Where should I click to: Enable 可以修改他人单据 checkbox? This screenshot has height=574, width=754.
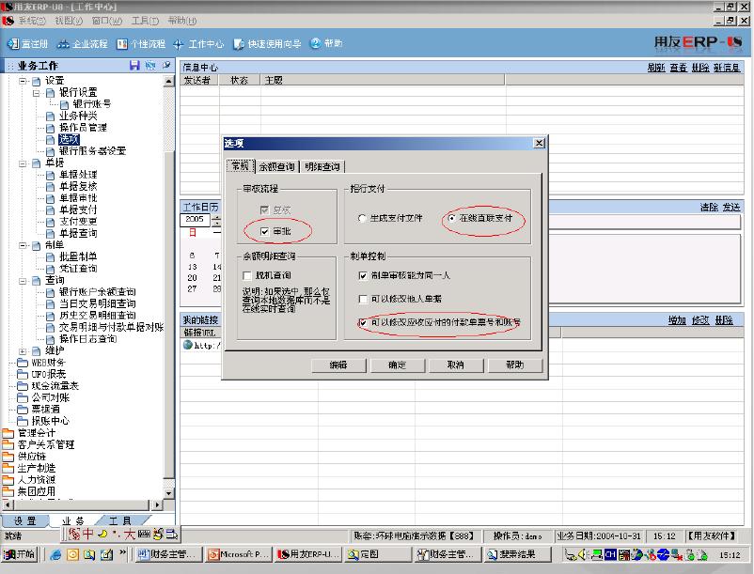[363, 300]
